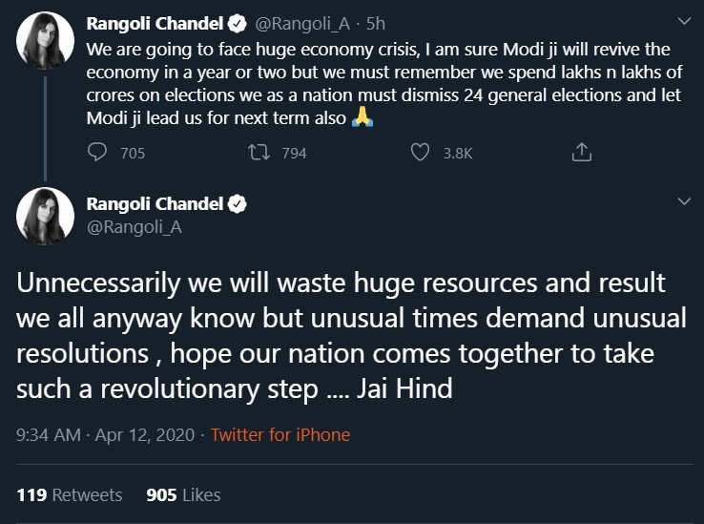704x524 pixels.
Task: Open the second tweet's profile avatar
Action: (45, 217)
